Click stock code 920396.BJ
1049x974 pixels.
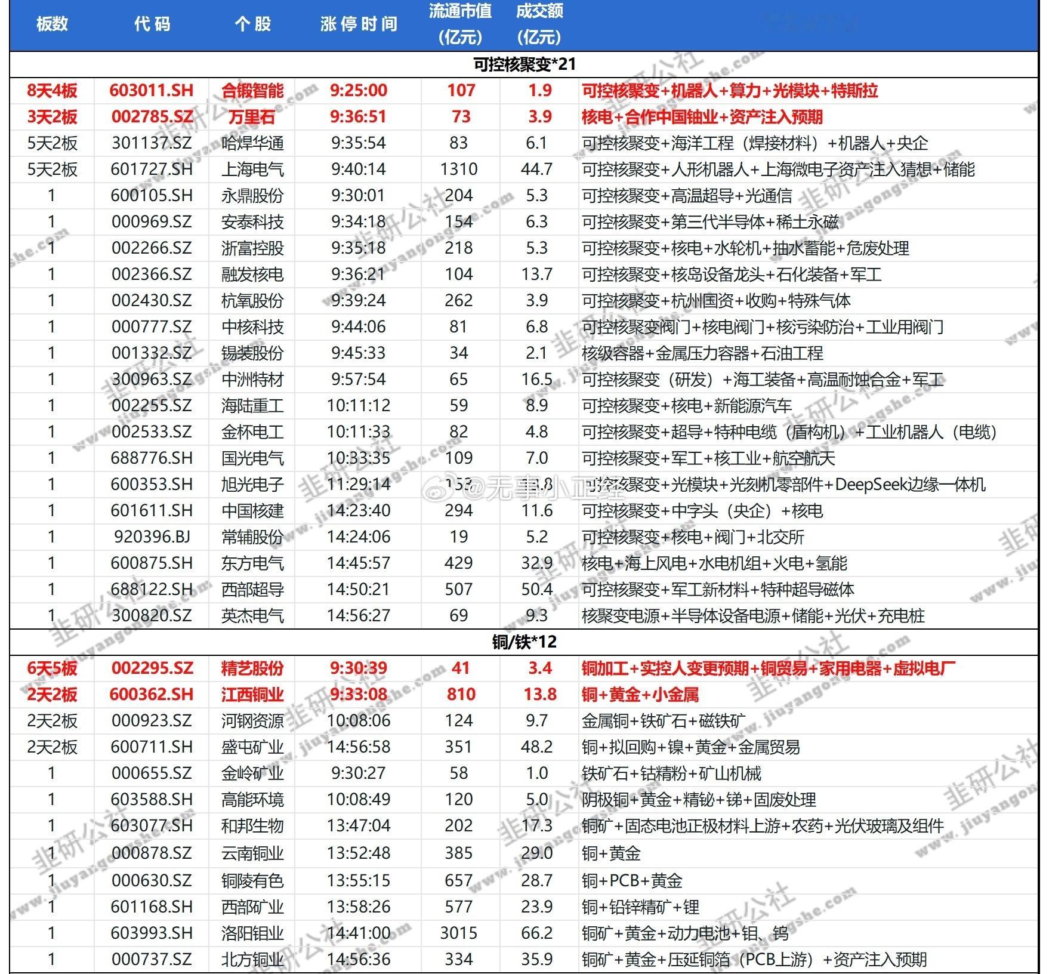click(x=152, y=537)
